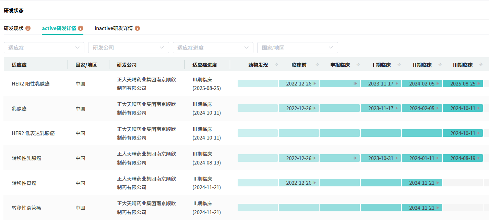
Task: Click arrow icon after II期临床 column header
Action: click(440, 64)
